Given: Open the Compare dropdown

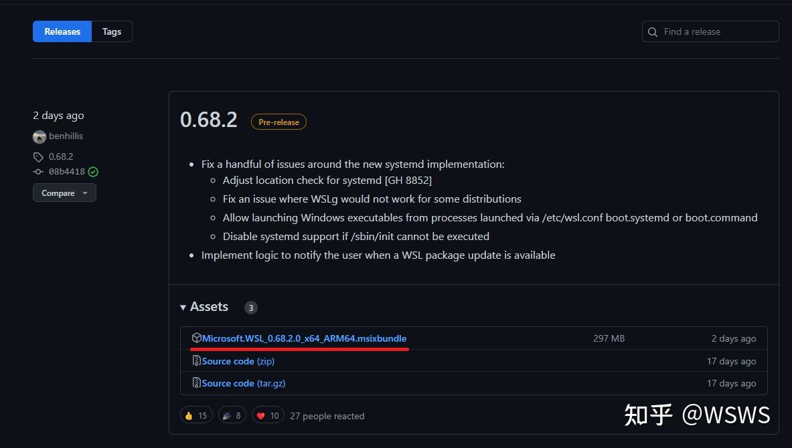Looking at the screenshot, I should click(64, 193).
